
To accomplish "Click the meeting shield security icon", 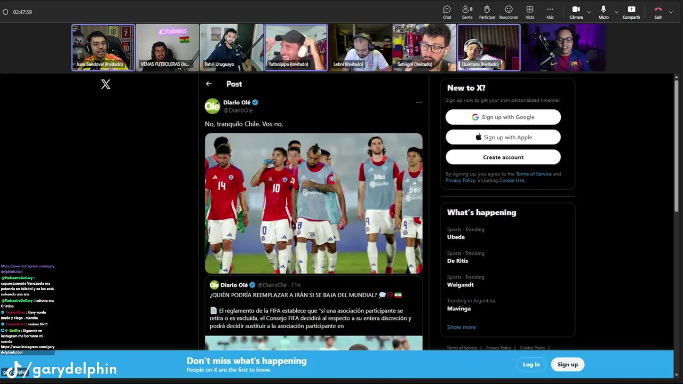I will pos(5,12).
